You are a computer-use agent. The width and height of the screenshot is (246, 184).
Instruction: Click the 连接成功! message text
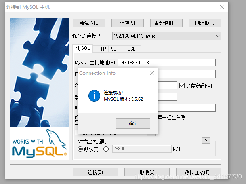[x=113, y=93]
